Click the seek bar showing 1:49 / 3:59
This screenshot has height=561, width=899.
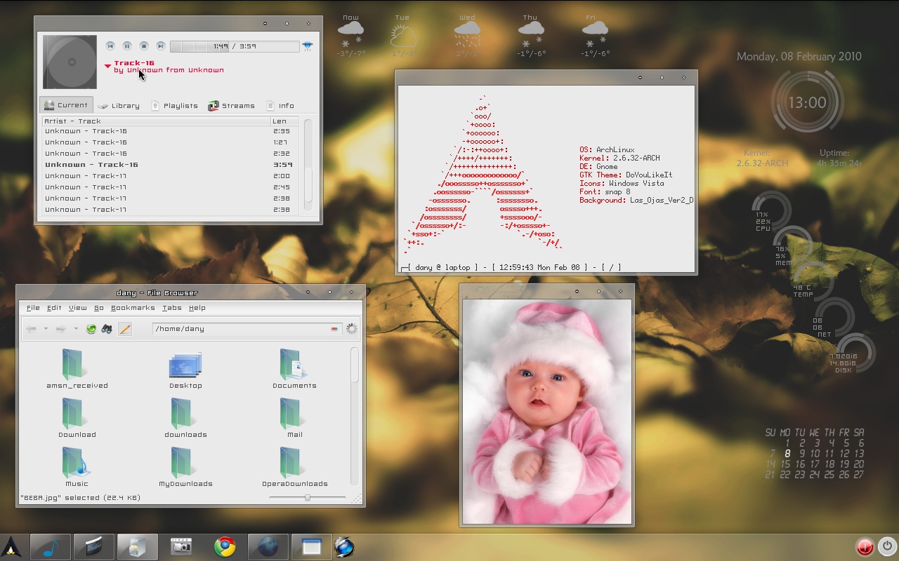pos(235,46)
